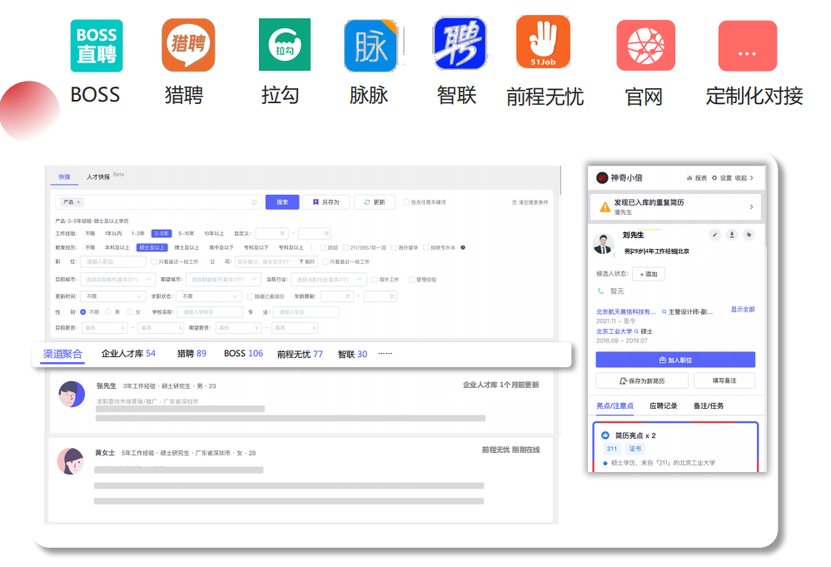Open the 应聘记录 tab
This screenshot has height=567, width=831.
click(x=664, y=406)
